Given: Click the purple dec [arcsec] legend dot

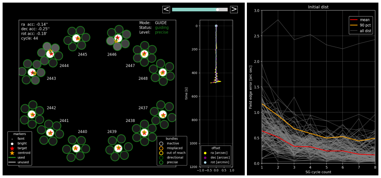Looking at the screenshot, I should pyautogui.click(x=205, y=157).
